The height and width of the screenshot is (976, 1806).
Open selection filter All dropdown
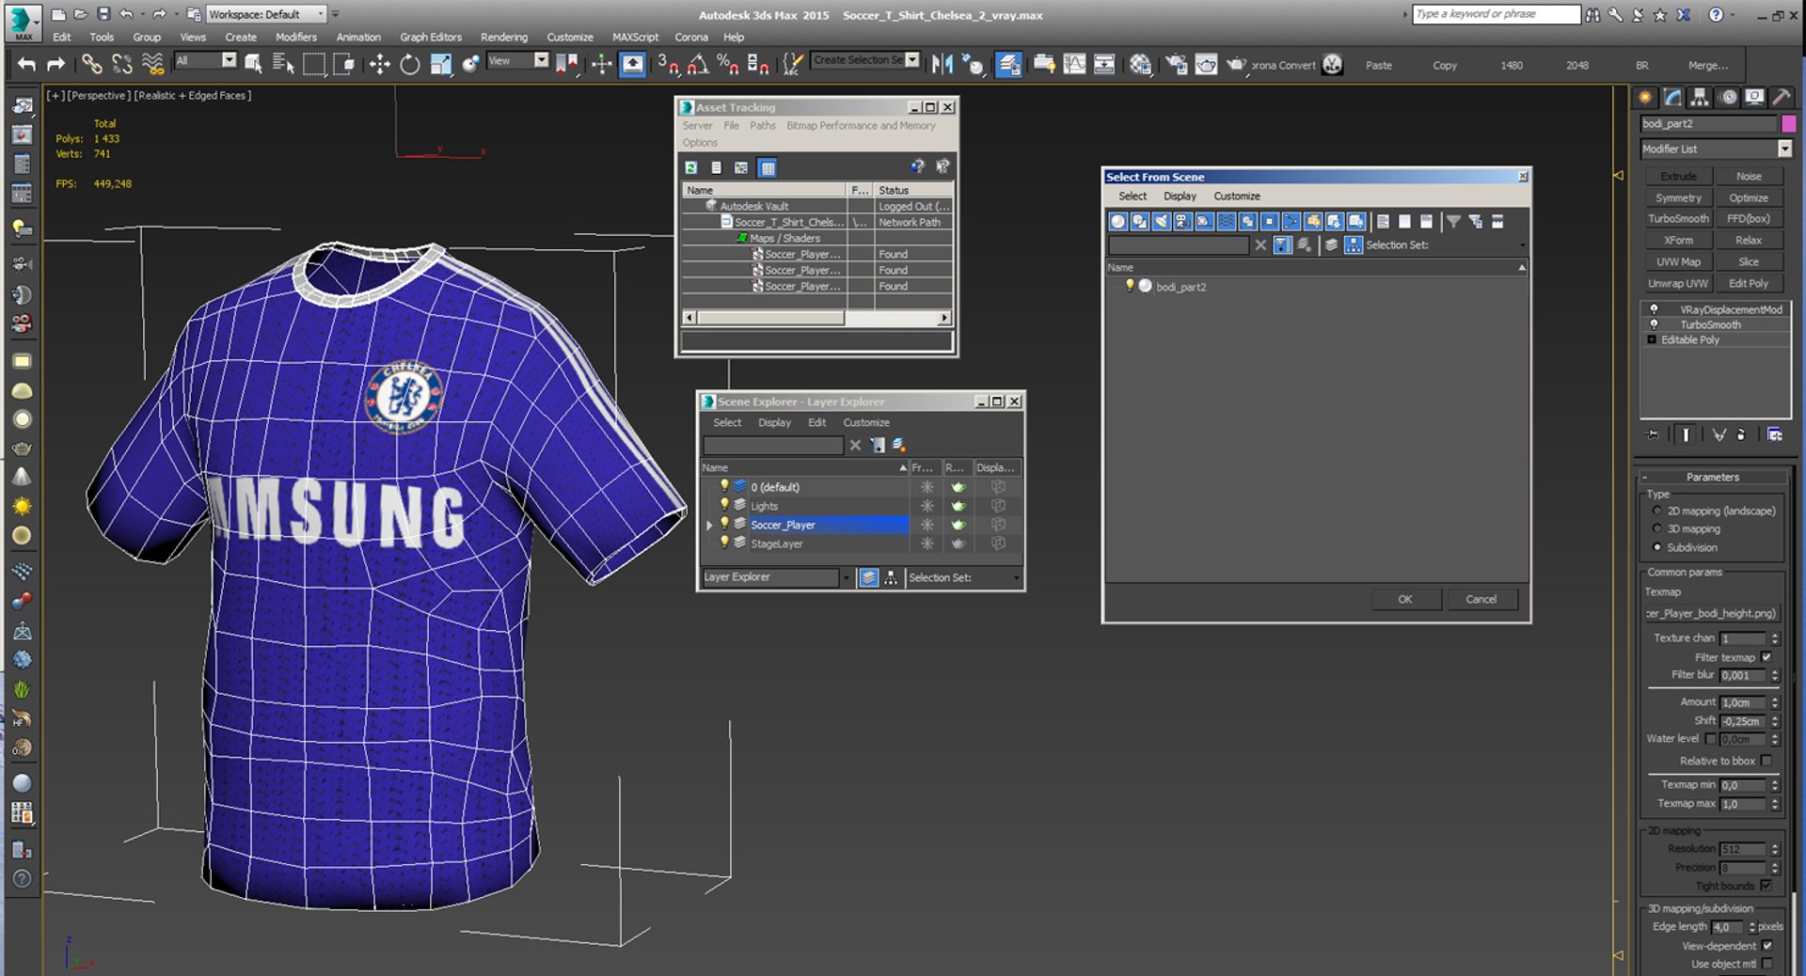(229, 60)
